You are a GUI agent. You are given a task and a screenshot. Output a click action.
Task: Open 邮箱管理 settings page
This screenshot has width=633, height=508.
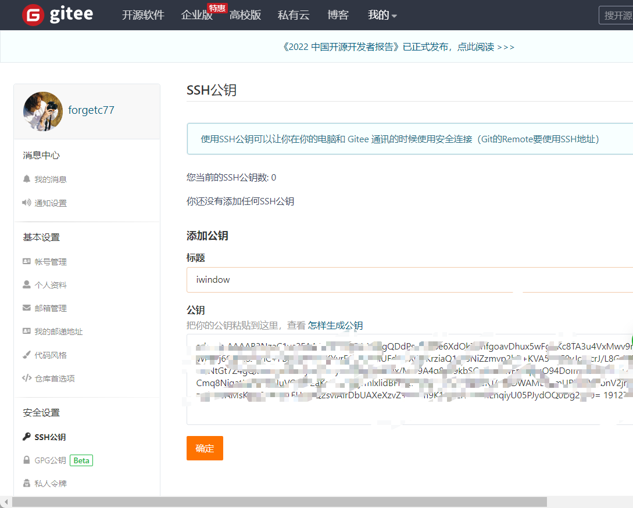point(51,308)
